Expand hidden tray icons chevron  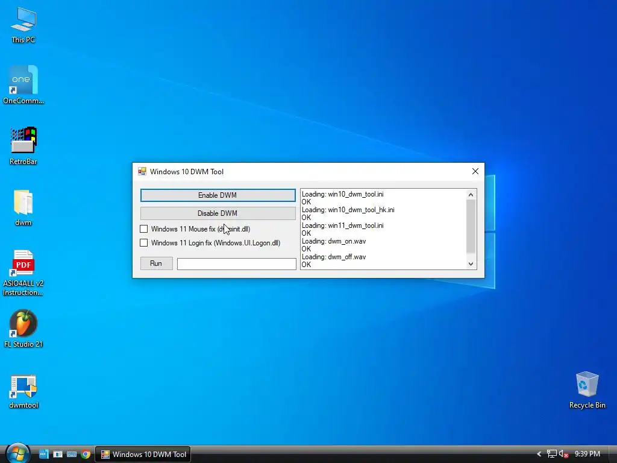coord(539,454)
